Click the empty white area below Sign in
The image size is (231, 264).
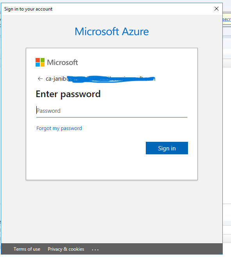tap(112, 167)
